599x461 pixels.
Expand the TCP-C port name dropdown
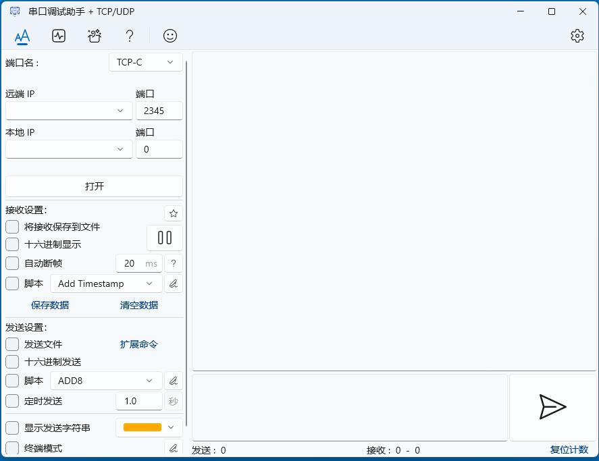(x=145, y=62)
